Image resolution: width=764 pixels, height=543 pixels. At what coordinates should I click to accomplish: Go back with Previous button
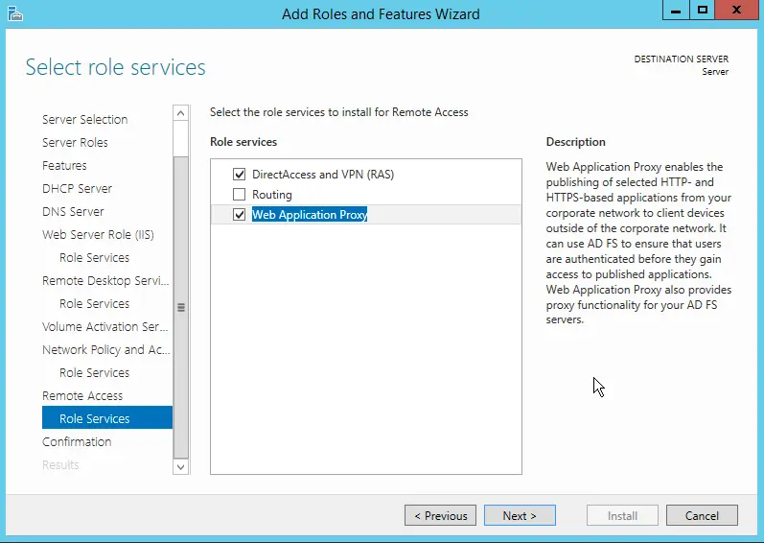click(x=441, y=515)
